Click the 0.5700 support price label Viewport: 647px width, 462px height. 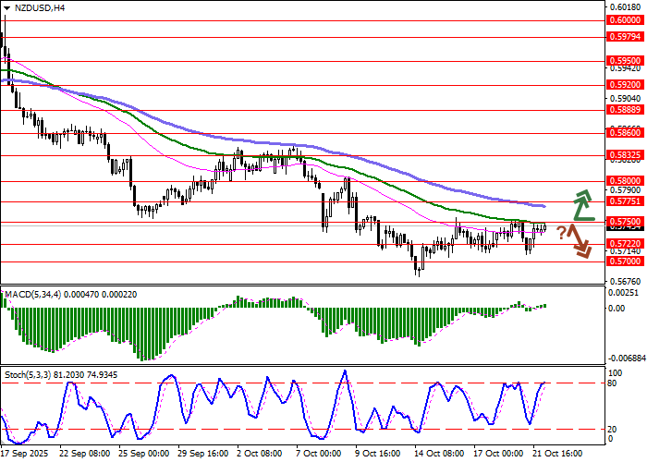[624, 261]
